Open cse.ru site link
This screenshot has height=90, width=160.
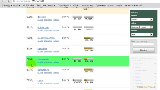click(x=40, y=80)
